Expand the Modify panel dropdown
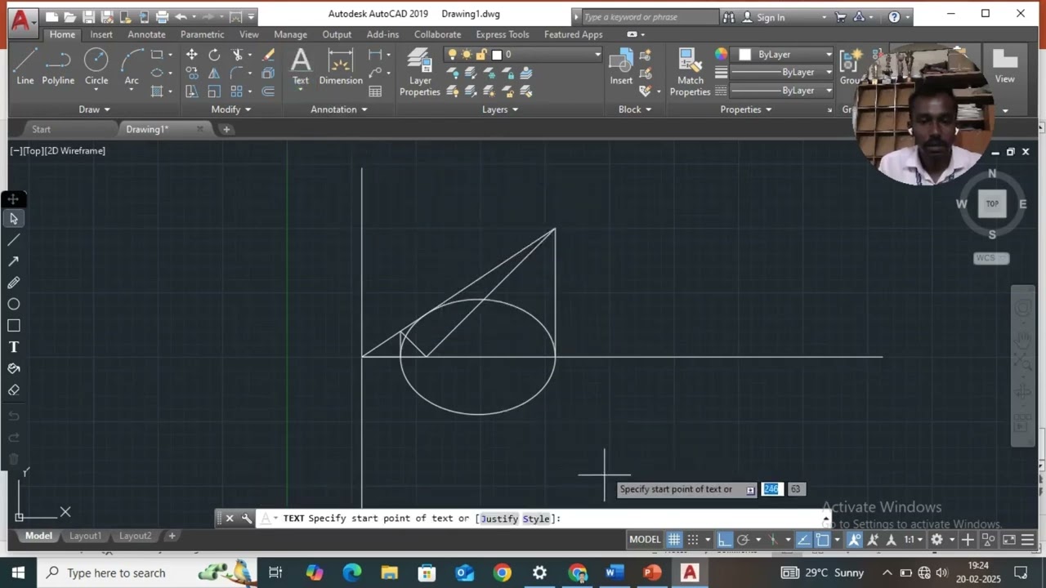1046x588 pixels. pyautogui.click(x=231, y=109)
